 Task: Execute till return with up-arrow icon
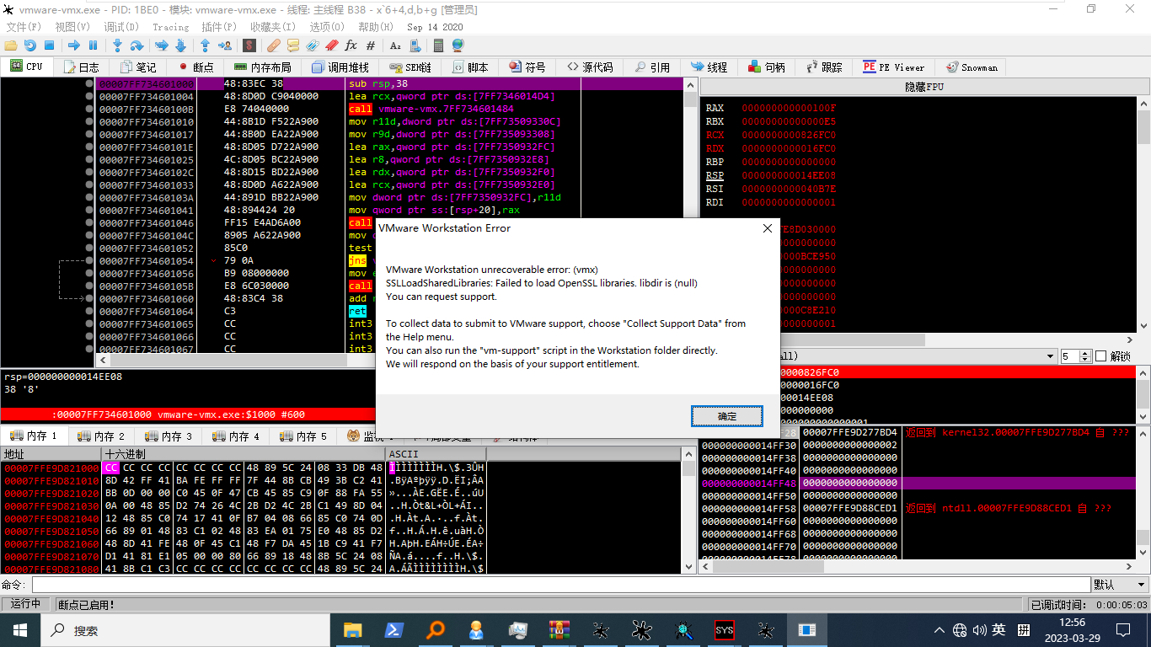point(206,45)
